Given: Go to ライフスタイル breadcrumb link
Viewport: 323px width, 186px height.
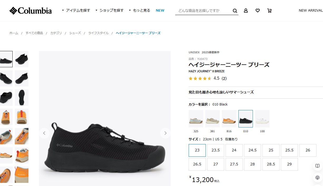Looking at the screenshot, I should click(98, 33).
